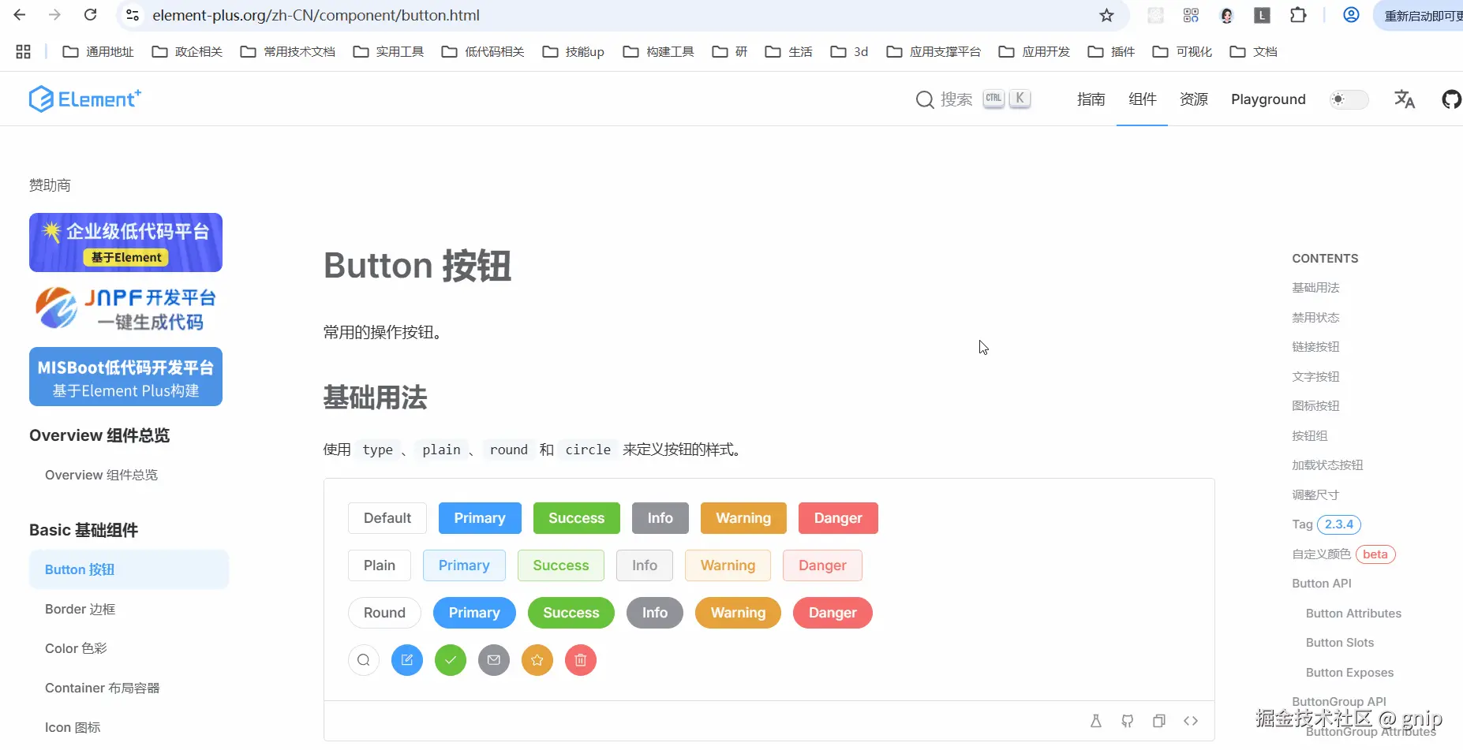Jump to 基础用法 in contents

tap(1315, 288)
